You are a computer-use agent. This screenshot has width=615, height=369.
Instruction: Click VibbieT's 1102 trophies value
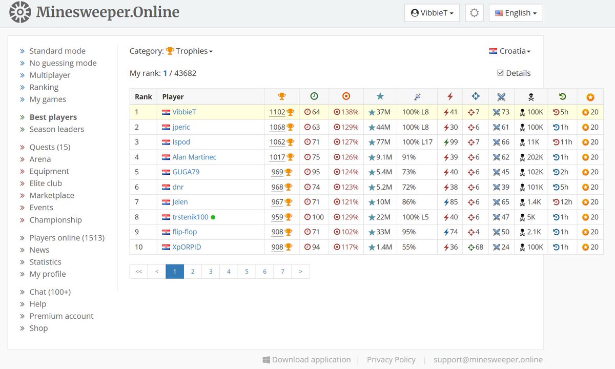coord(277,112)
